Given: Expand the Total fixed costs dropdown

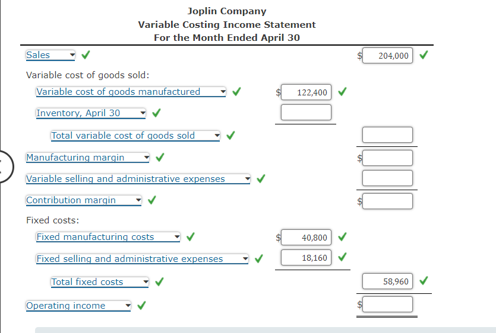Looking at the screenshot, I should pos(100,282).
